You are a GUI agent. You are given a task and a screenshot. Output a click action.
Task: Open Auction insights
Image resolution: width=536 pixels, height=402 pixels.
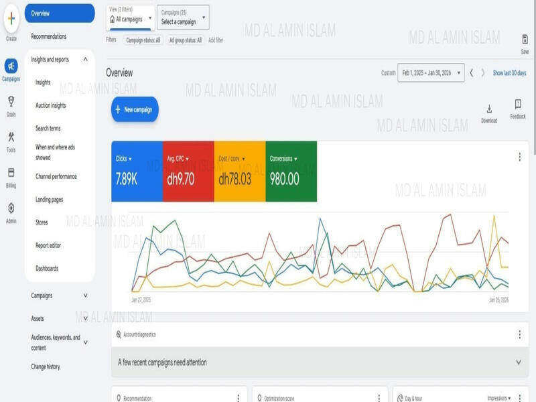pyautogui.click(x=51, y=105)
